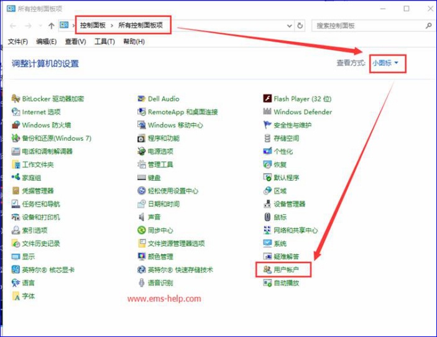437x337 pixels.
Task: Open the 索引选项 icon
Action: tap(16, 230)
